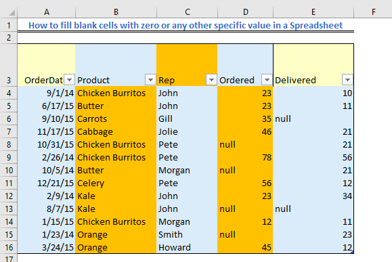This screenshot has height=262, width=392.
Task: Select column C header
Action: [187, 12]
